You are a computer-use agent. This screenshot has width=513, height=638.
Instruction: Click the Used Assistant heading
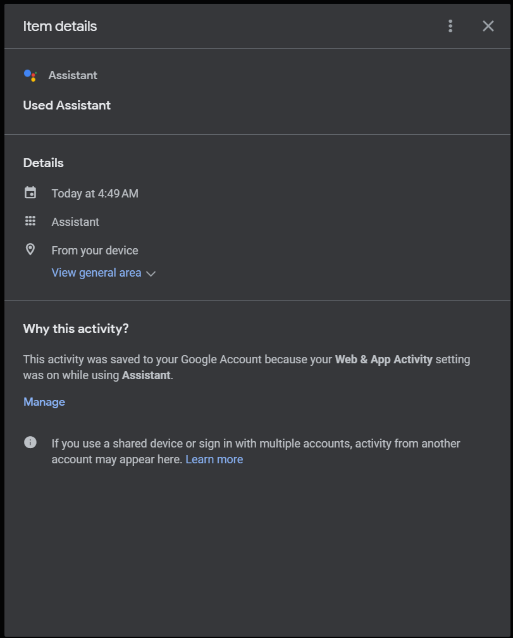click(67, 105)
